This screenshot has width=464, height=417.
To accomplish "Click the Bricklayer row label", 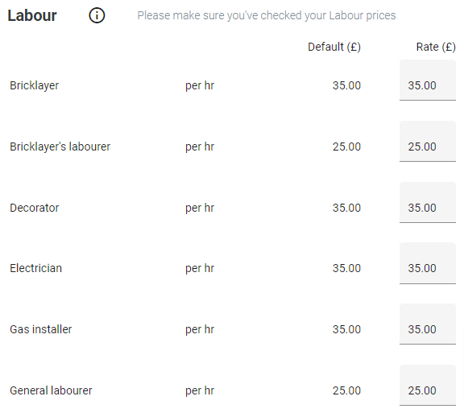I will pos(35,85).
